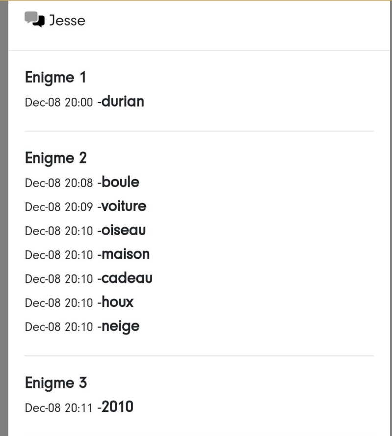
Task: Select the neige answer
Action: 120,327
